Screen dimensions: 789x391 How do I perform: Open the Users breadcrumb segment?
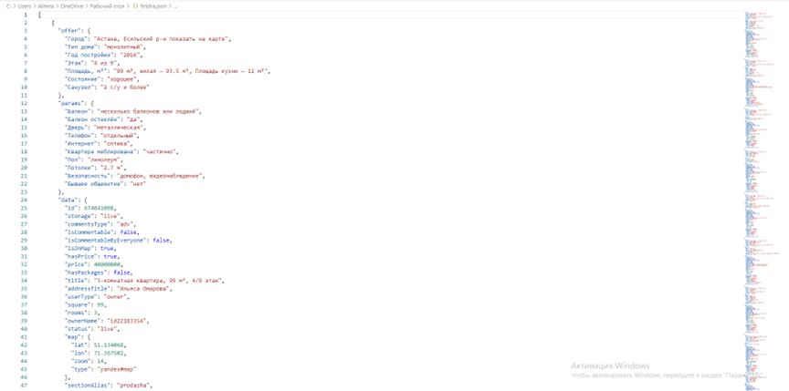(x=24, y=5)
